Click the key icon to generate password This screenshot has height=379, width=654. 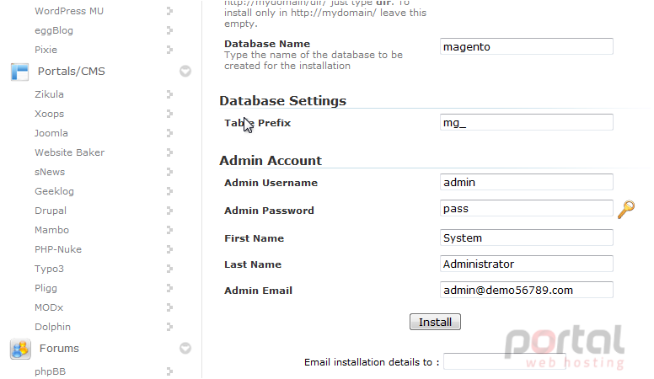click(626, 210)
